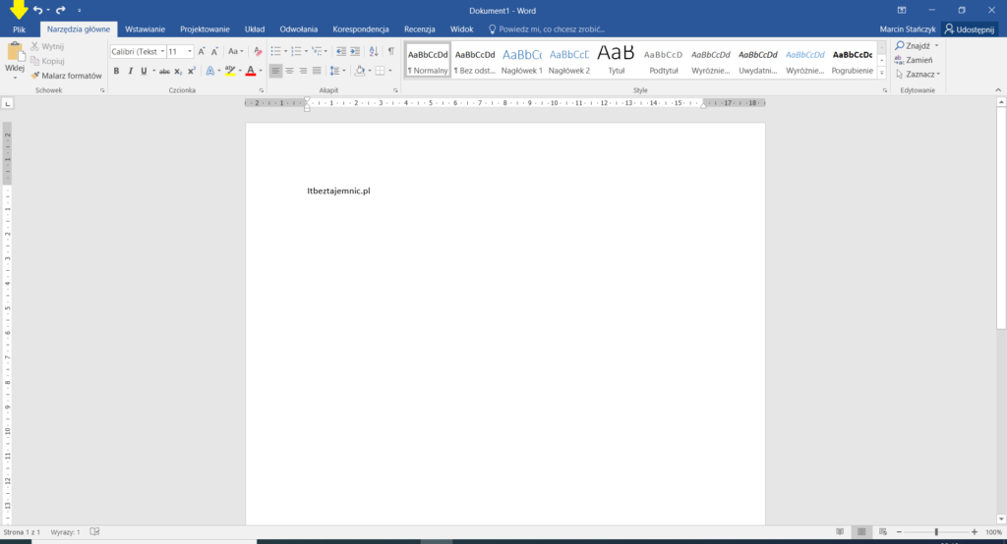Toggle italic formatting
This screenshot has height=544, width=1007.
click(130, 71)
